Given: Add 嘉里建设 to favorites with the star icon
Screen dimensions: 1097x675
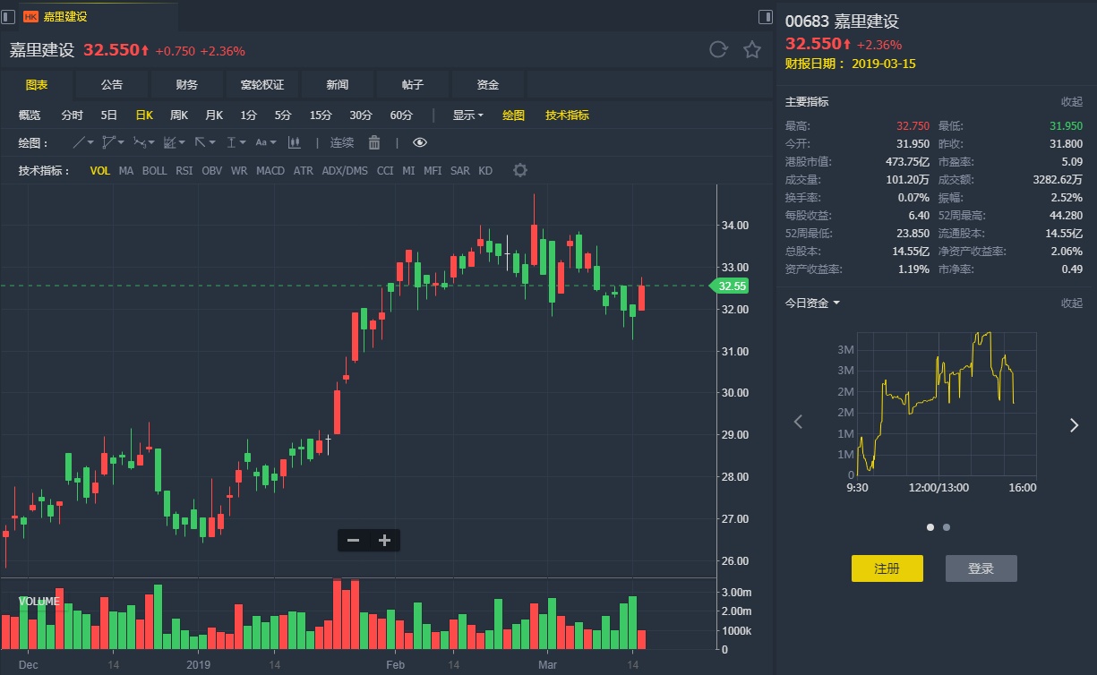Looking at the screenshot, I should coord(752,49).
